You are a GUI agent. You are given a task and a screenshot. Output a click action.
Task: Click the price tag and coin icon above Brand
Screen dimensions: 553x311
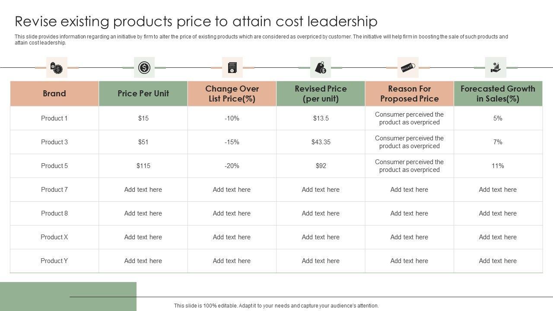pos(57,67)
